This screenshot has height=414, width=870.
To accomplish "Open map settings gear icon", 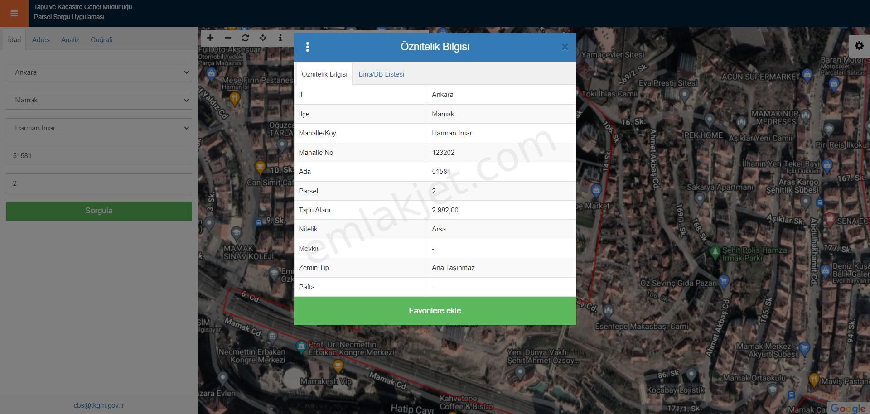I will pyautogui.click(x=859, y=46).
